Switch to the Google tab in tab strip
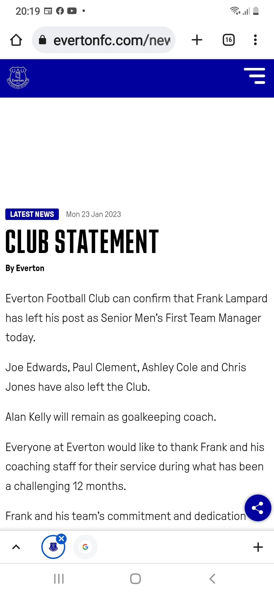Screen dimensions: 274x595 tap(85, 547)
